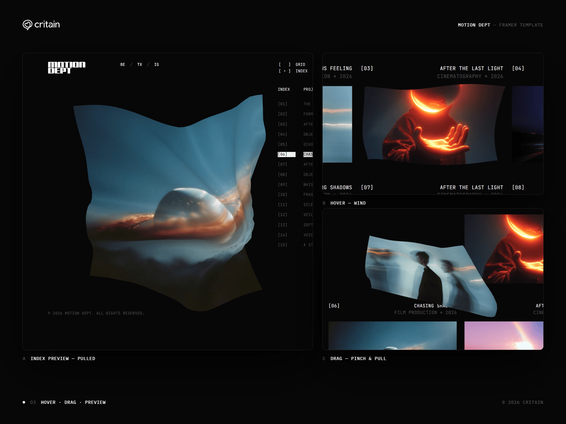Image resolution: width=566 pixels, height=424 pixels.
Task: Click the pink sky sunburst thumbnail
Action: tap(504, 335)
